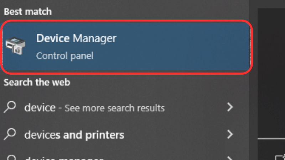Click the dark preview pane area on the right
285x160 pixels.
click(271, 73)
